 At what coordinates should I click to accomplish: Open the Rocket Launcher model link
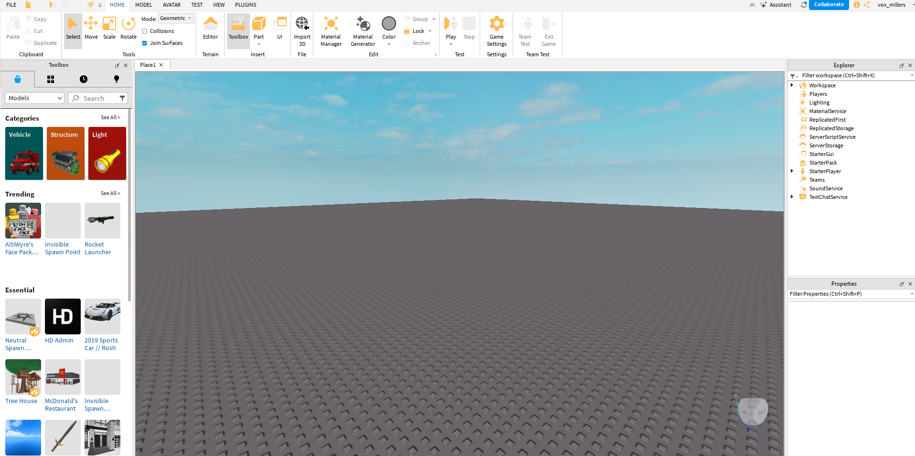pyautogui.click(x=98, y=248)
